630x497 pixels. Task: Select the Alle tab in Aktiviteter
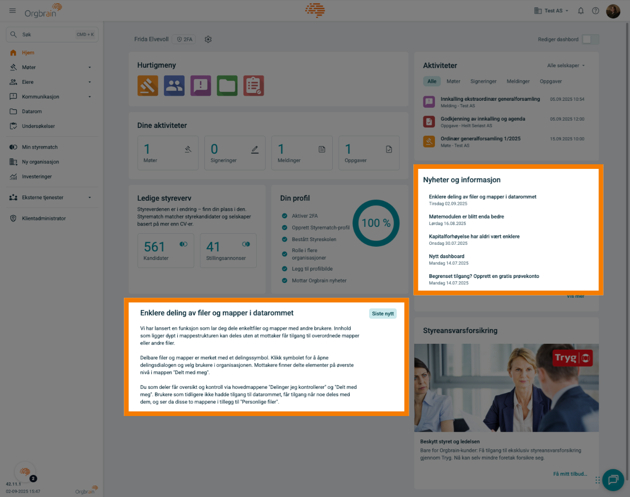click(432, 81)
